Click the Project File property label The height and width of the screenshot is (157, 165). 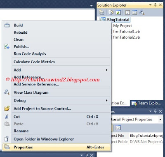click(x=118, y=136)
